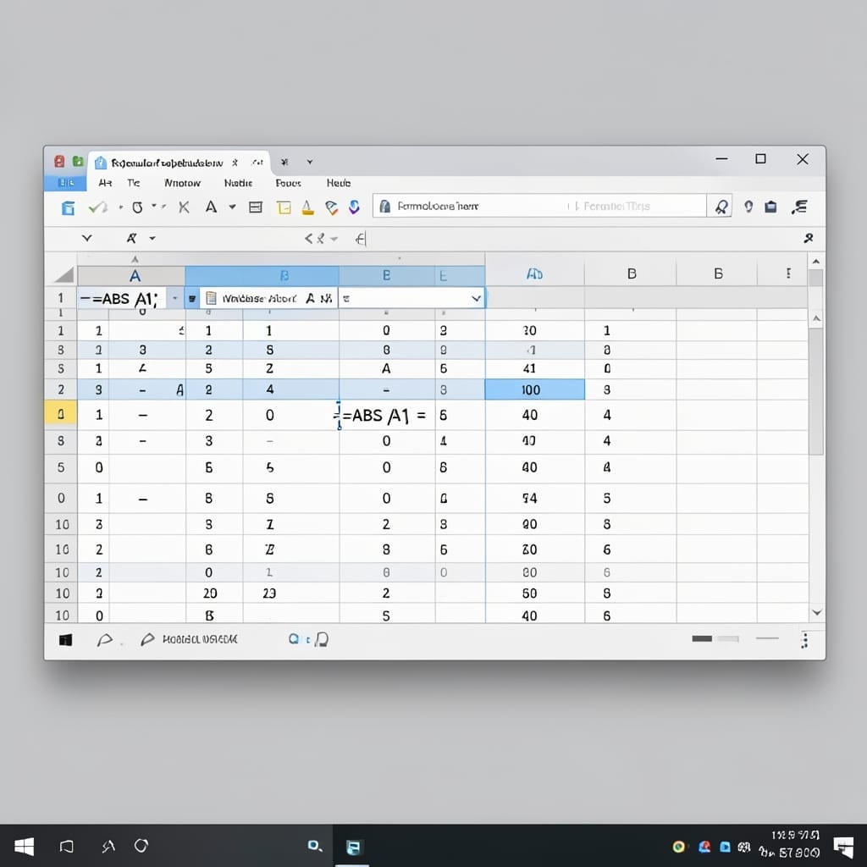The image size is (867, 867).
Task: Open dropdown arrow next to function icon
Action: point(152,238)
